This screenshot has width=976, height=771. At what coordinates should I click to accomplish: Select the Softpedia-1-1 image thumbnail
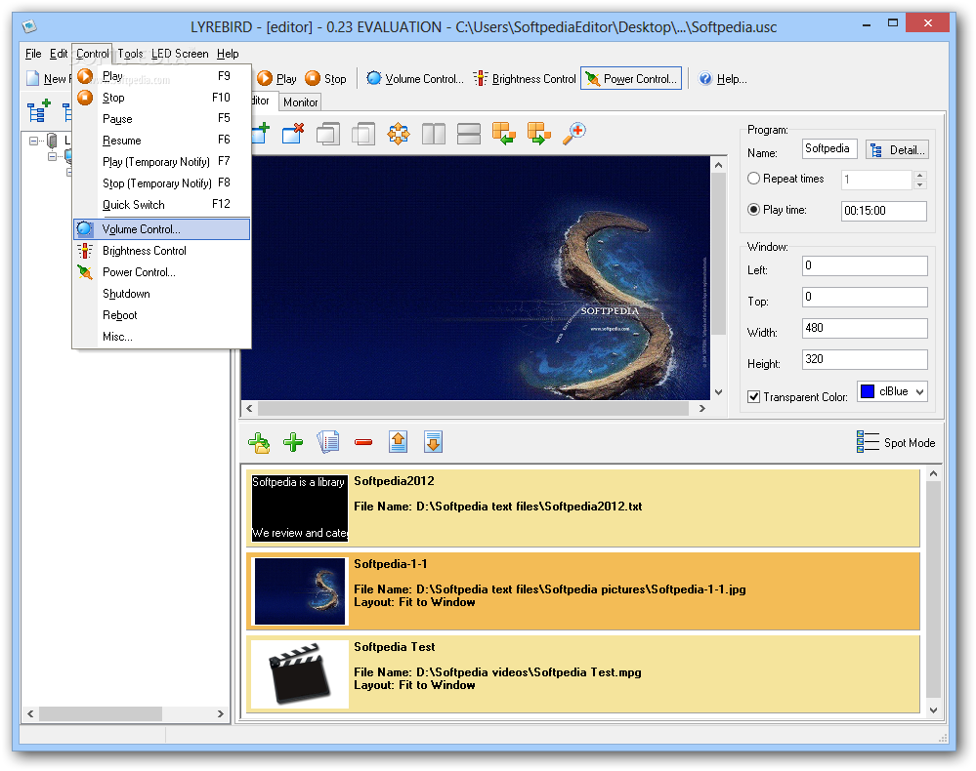[299, 590]
